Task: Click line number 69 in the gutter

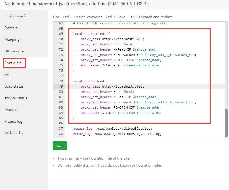Action: 61,34
